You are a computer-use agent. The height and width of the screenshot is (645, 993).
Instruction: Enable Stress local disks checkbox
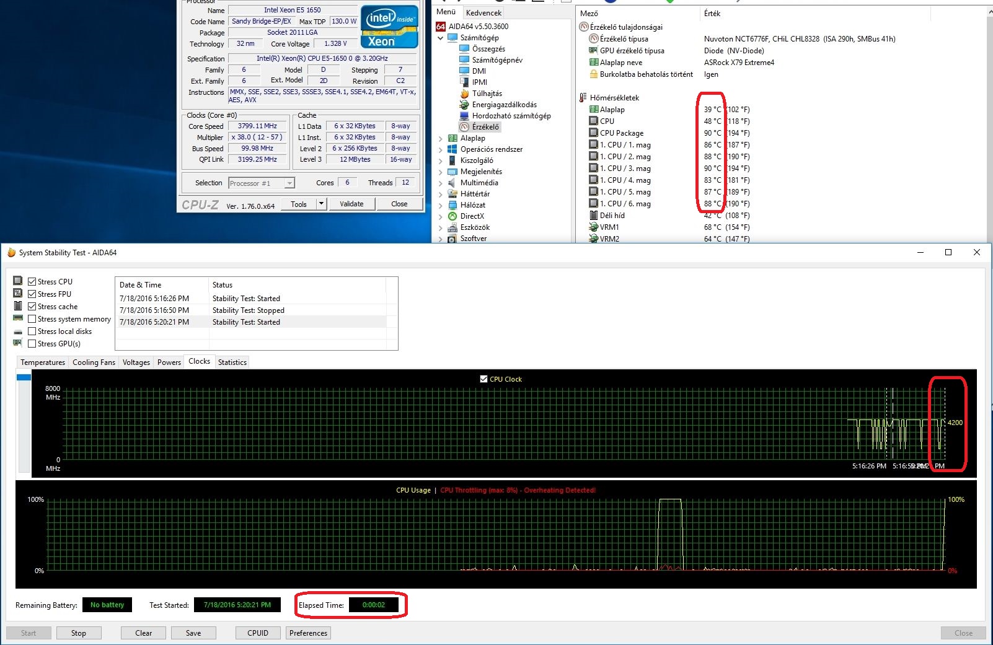click(x=32, y=331)
